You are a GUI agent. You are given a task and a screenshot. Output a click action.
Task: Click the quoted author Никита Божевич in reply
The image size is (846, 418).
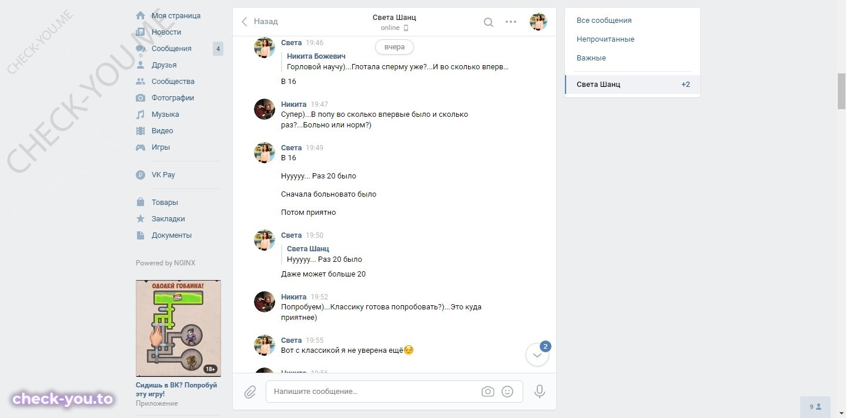pos(316,56)
